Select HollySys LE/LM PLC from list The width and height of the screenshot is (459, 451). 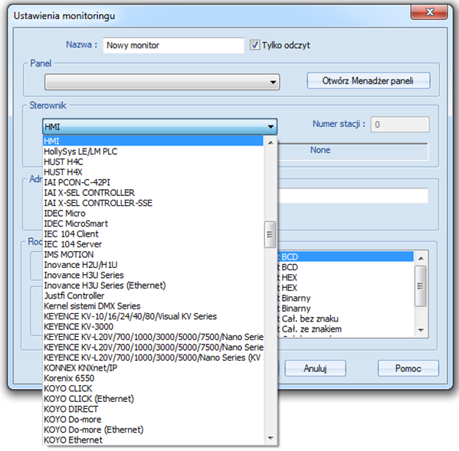click(153, 152)
